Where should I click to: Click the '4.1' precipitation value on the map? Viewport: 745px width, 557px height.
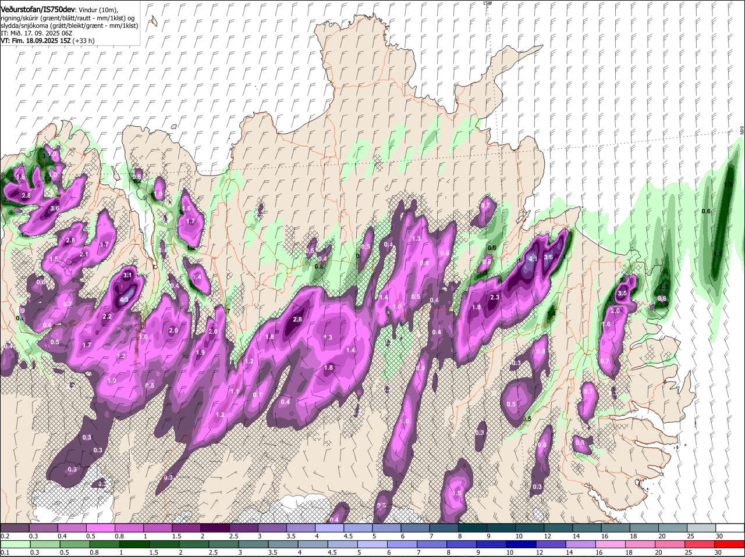point(533,258)
